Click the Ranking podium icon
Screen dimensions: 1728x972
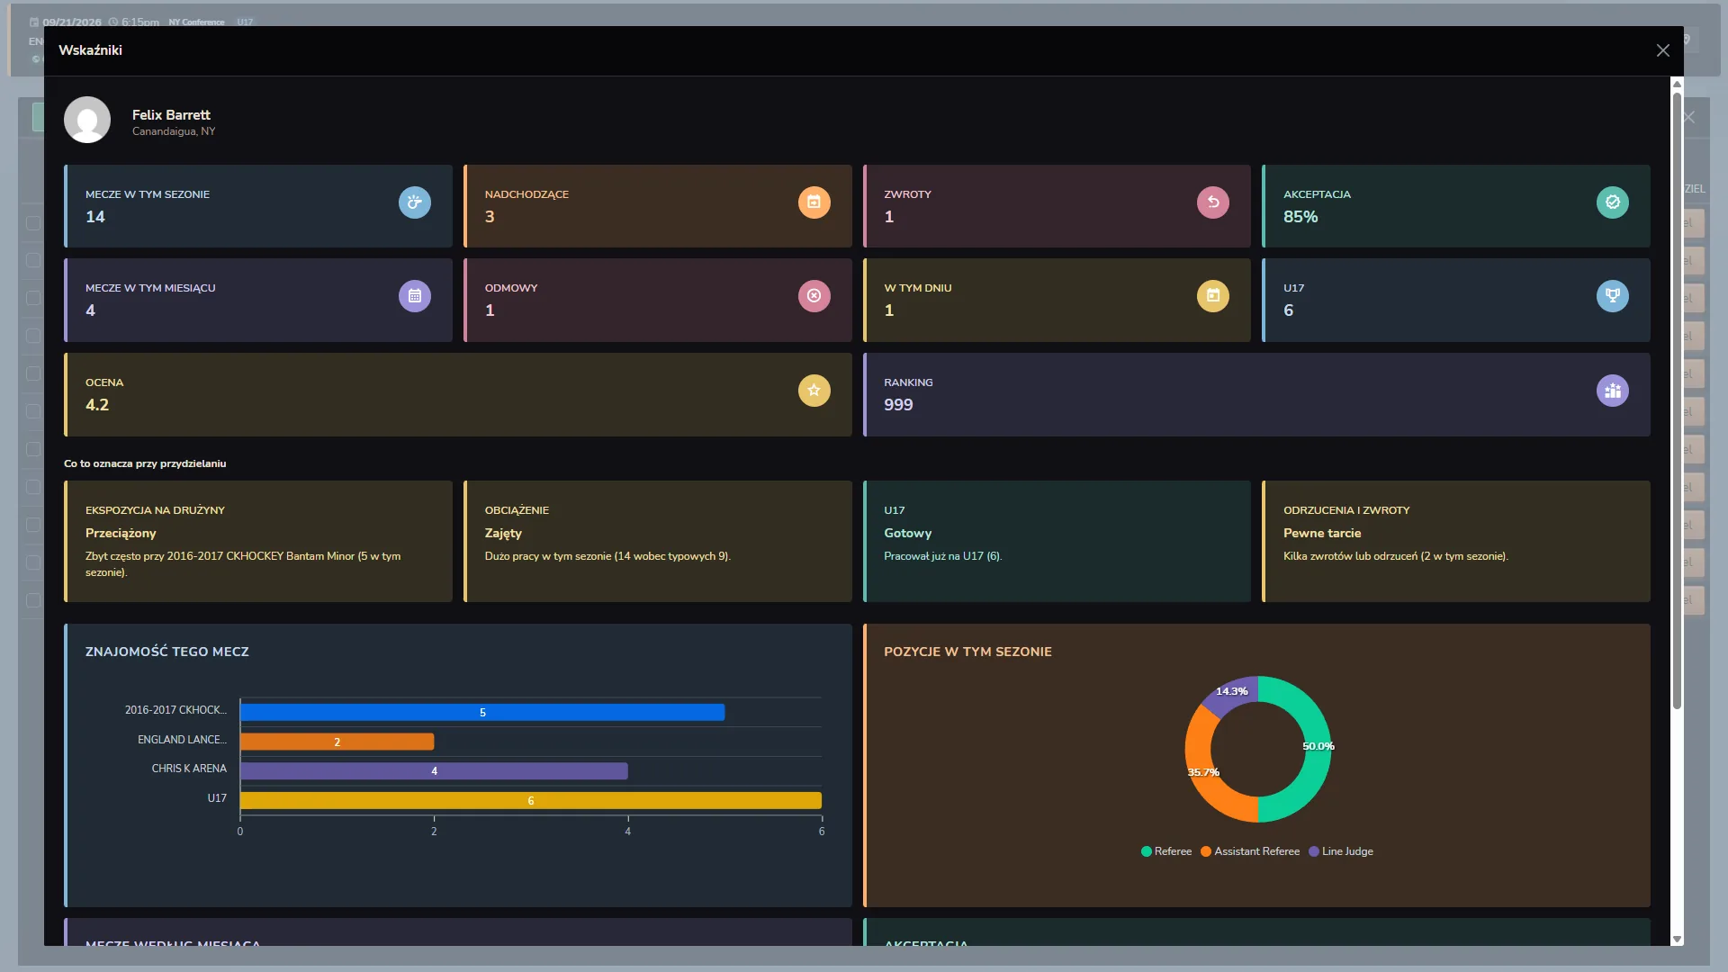coord(1613,391)
